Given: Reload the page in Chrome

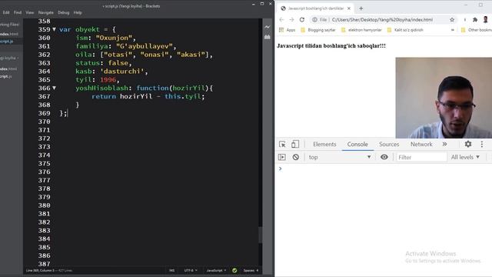Looking at the screenshot, I should pos(302,20).
